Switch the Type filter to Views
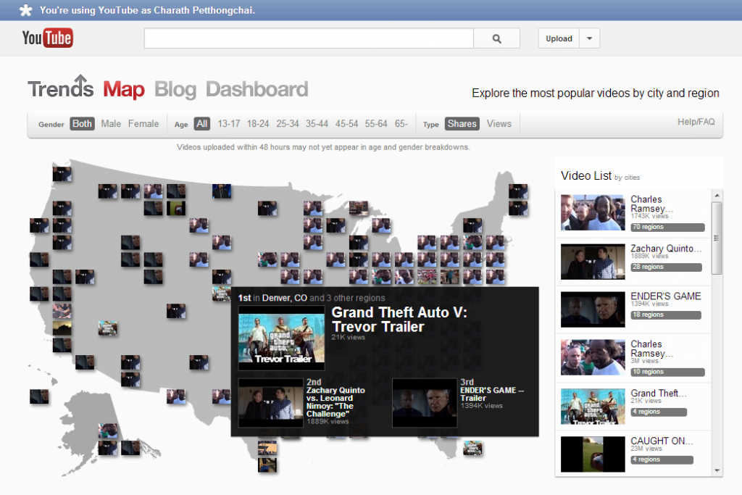742x495 pixels. coord(499,123)
